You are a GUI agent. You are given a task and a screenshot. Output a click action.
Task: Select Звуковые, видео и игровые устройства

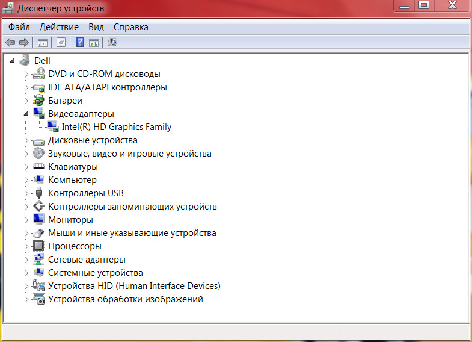click(129, 154)
